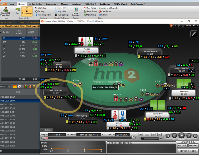This screenshot has width=199, height=155.
Task: Open the LeakBuster tab
Action: coord(105,4)
